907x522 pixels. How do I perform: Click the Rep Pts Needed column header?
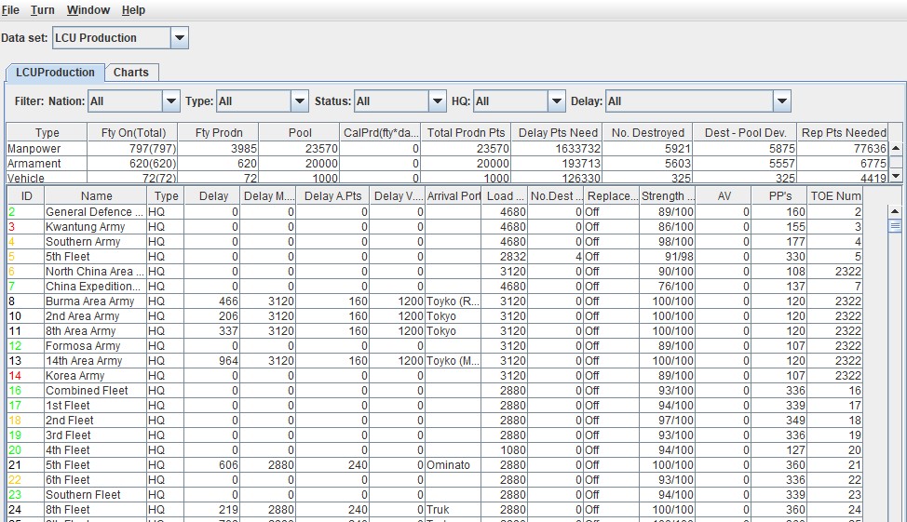[843, 132]
